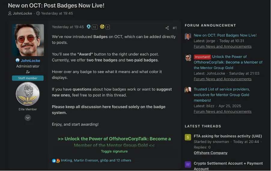Click the green 'S' avatar for FTA thread
This screenshot has height=171, width=271.
(x=188, y=137)
